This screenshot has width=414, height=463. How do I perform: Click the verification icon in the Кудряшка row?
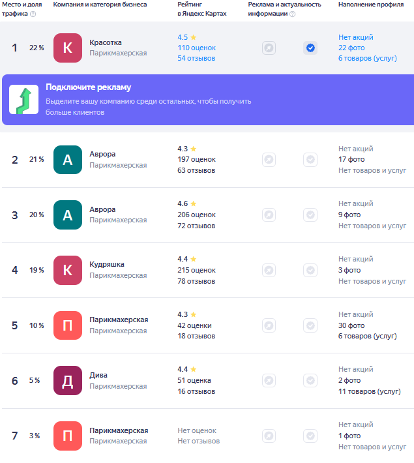310,270
